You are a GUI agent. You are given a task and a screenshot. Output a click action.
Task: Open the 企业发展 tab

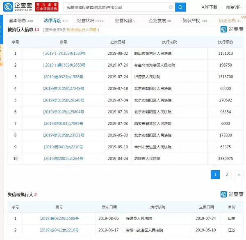coord(159,20)
